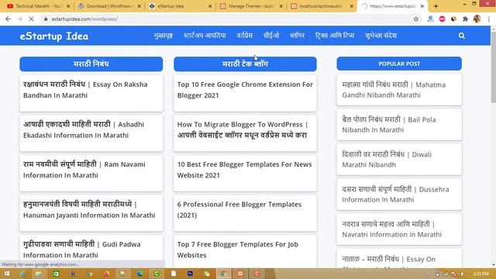Open the Diwali Marathi Nibandh popular post
Viewport: 496px width, 279px height.
[x=387, y=160]
